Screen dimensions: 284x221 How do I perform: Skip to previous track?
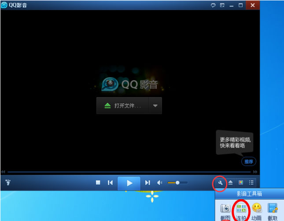click(110, 183)
